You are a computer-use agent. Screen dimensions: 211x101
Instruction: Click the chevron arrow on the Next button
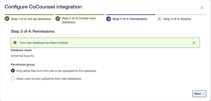point(203,94)
